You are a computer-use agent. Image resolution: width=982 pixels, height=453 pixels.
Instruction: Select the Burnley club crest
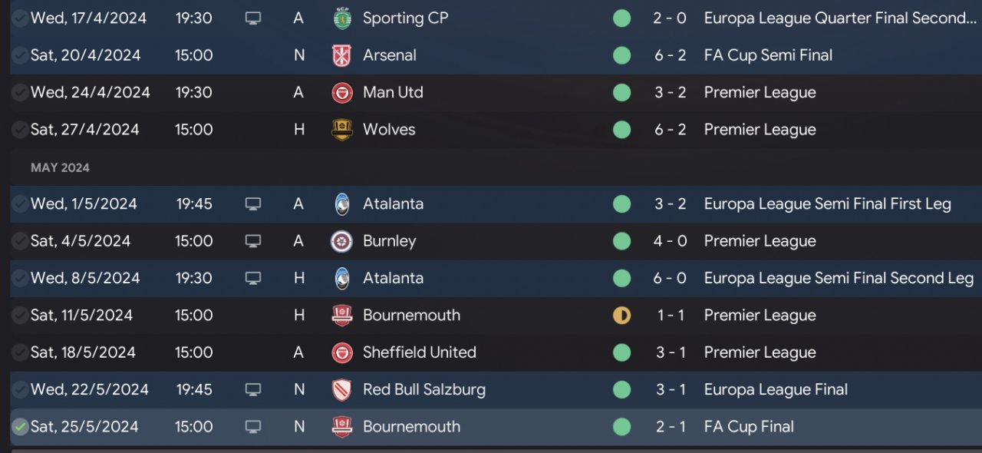pos(342,241)
